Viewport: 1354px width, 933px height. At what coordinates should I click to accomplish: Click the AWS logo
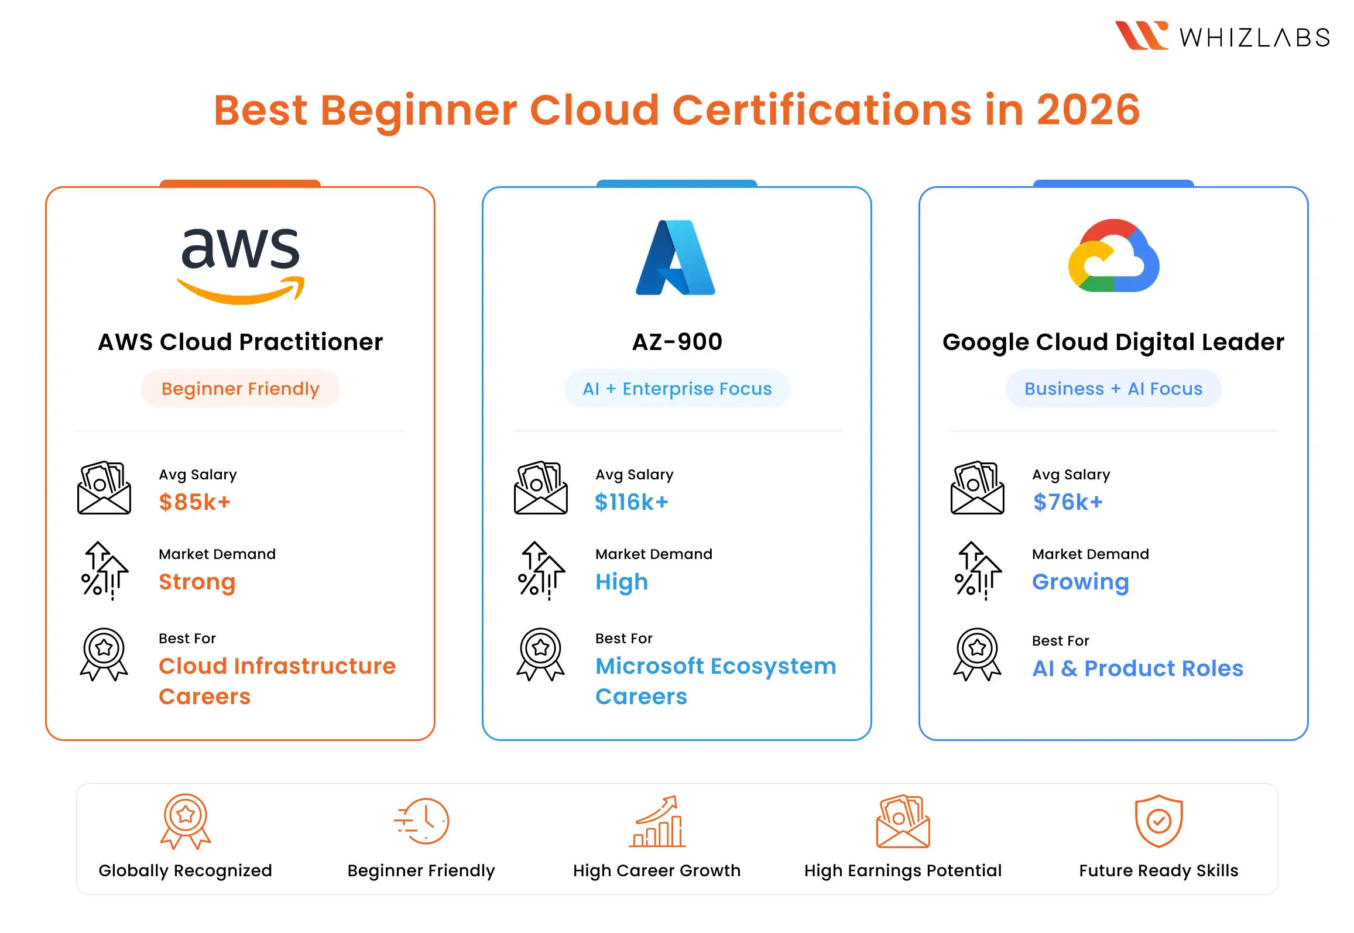click(241, 266)
